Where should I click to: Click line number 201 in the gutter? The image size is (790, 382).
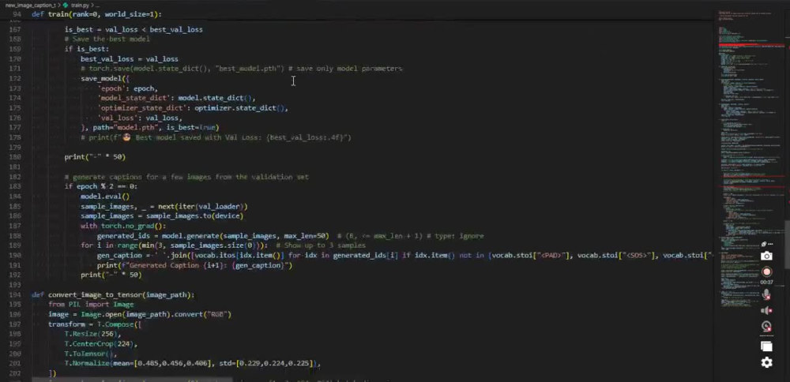click(15, 363)
